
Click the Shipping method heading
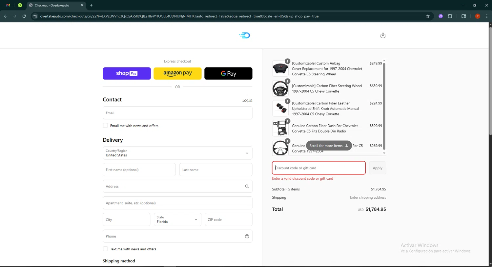119,261
